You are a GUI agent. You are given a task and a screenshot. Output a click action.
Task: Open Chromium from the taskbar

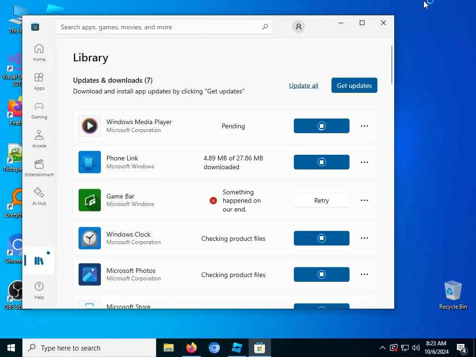[x=214, y=348]
